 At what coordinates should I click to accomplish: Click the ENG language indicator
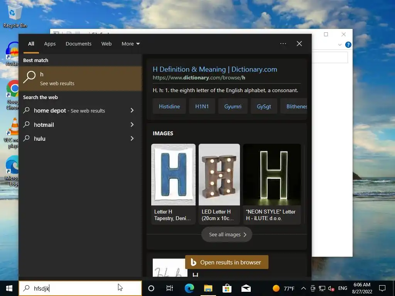(343, 288)
